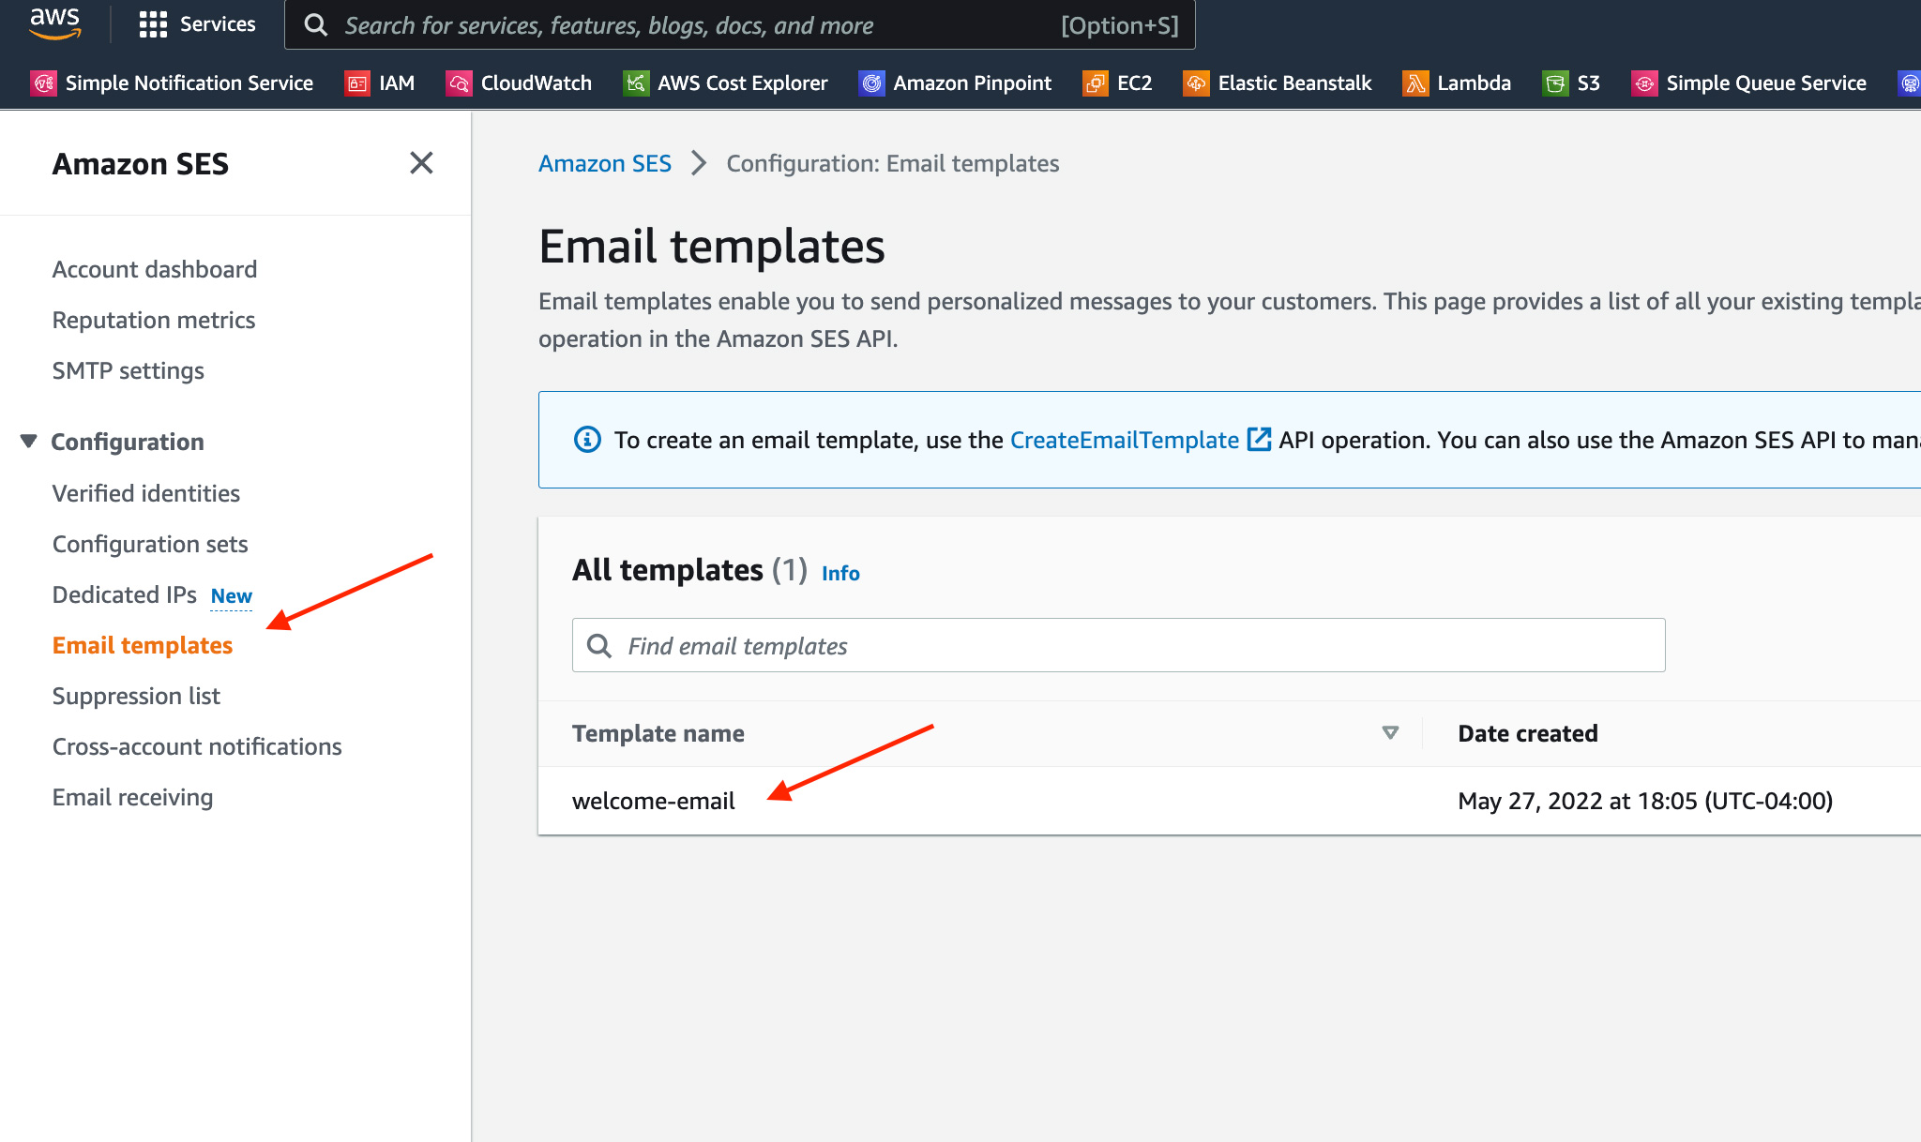Click the Amazon SES sidebar title
The height and width of the screenshot is (1142, 1921).
[x=141, y=164]
